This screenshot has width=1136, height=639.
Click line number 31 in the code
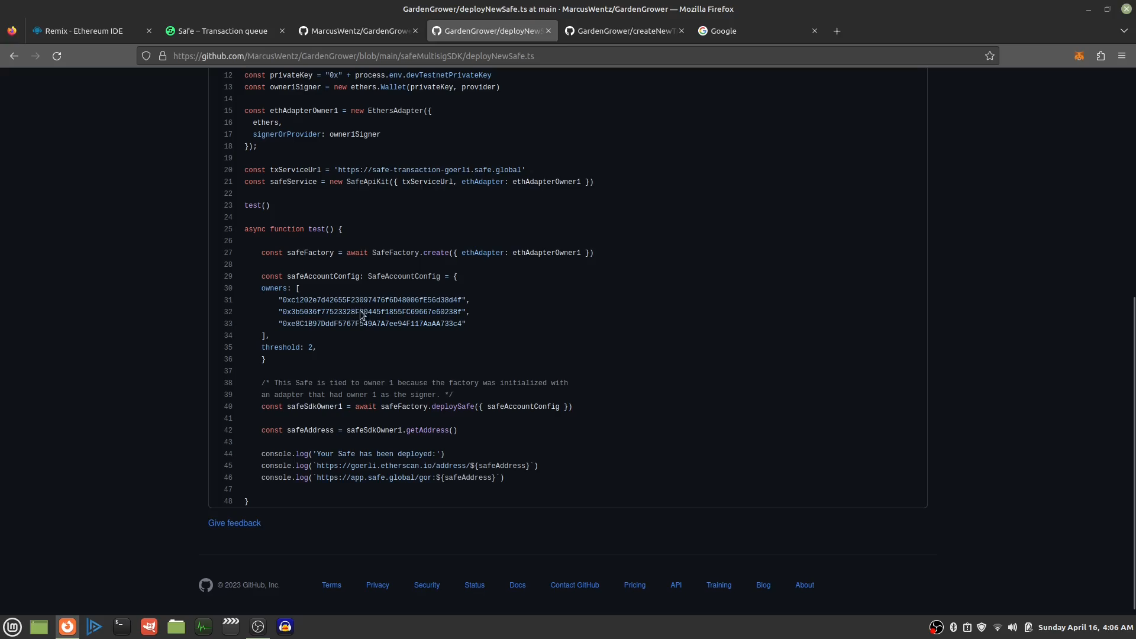click(228, 300)
